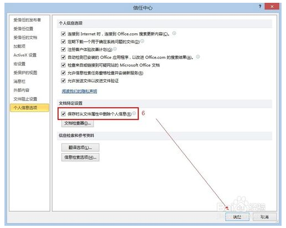Select 文件阻止设置 in the sidebar list

pyautogui.click(x=25, y=99)
